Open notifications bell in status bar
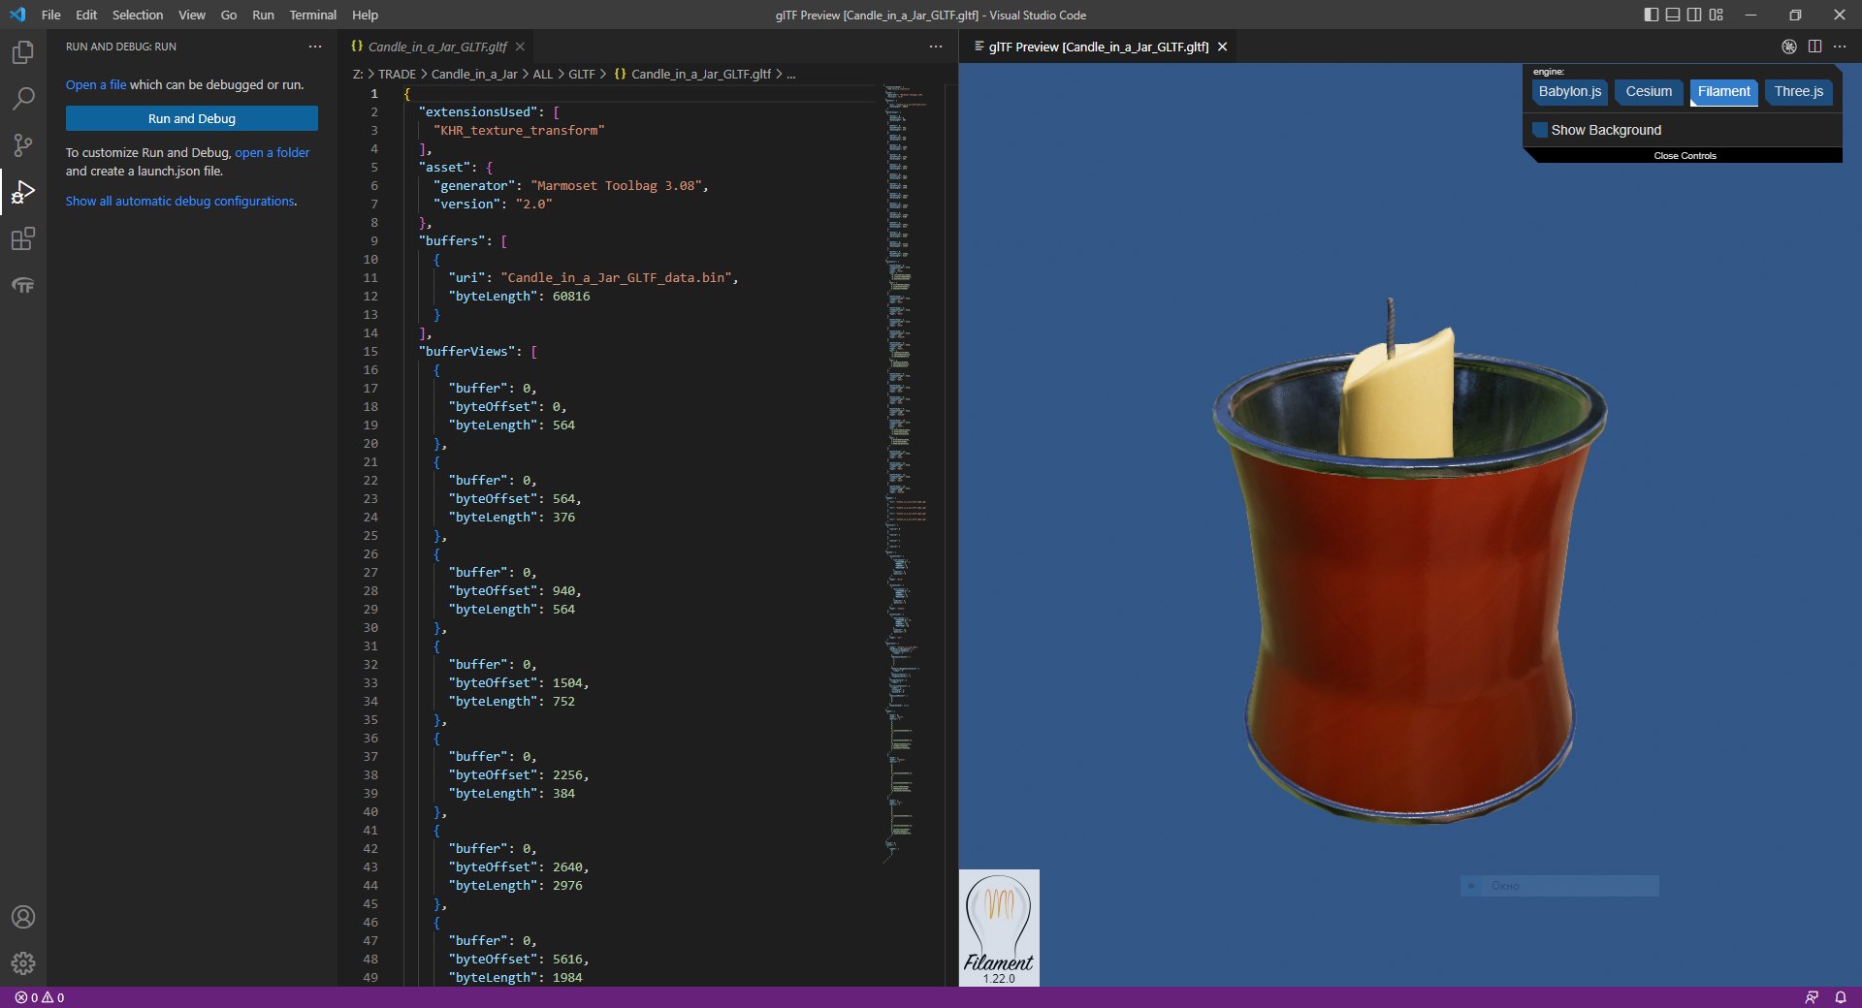1862x1008 pixels. (x=1840, y=997)
